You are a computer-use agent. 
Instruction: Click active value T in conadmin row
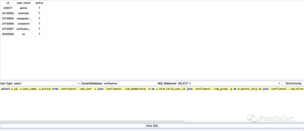click(39, 24)
